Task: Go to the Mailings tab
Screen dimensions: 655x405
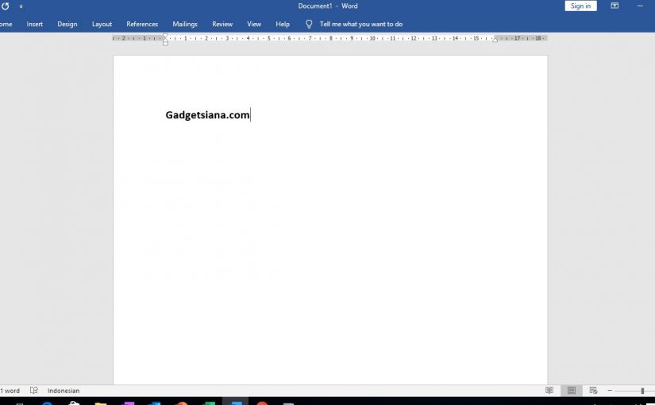Action: (x=185, y=25)
